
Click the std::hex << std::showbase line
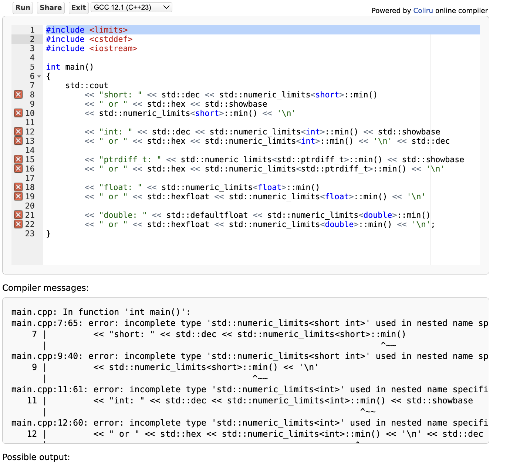coord(176,104)
